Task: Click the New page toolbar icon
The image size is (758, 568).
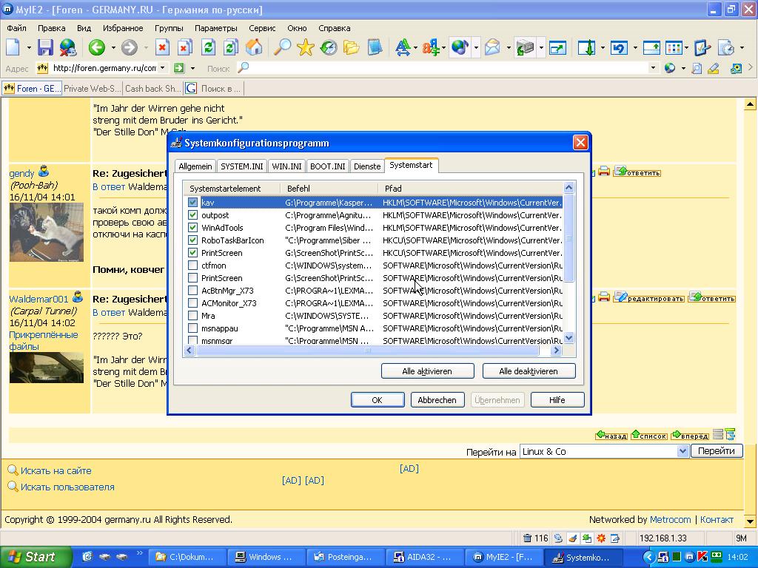Action: [13, 47]
